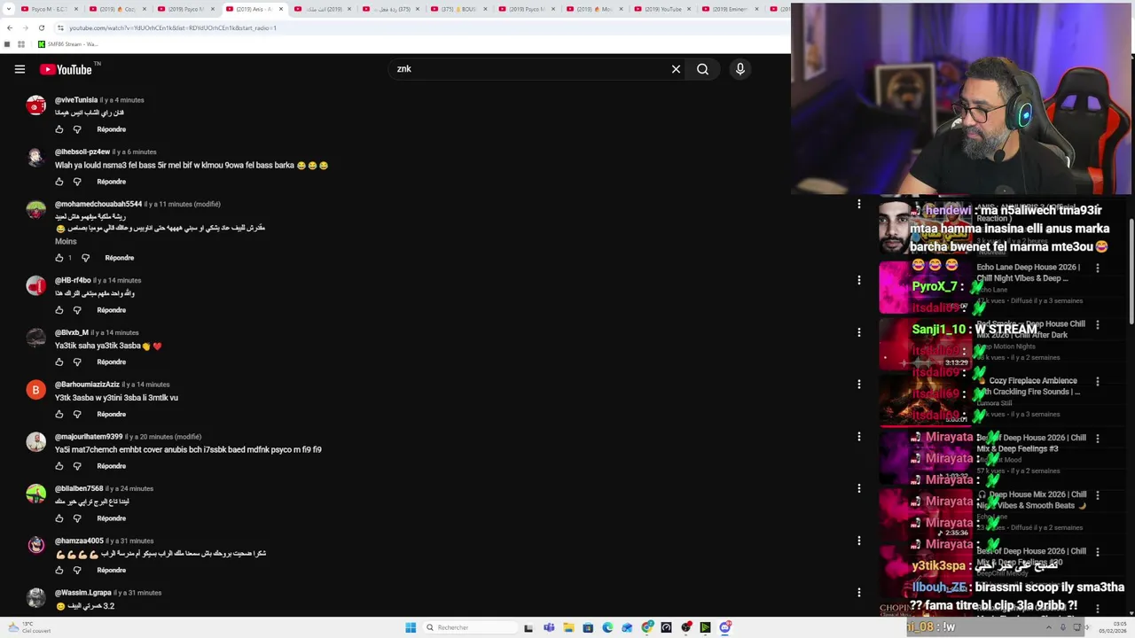
Task: Open the tab search arrow before the tabs
Action: pyautogui.click(x=7, y=9)
